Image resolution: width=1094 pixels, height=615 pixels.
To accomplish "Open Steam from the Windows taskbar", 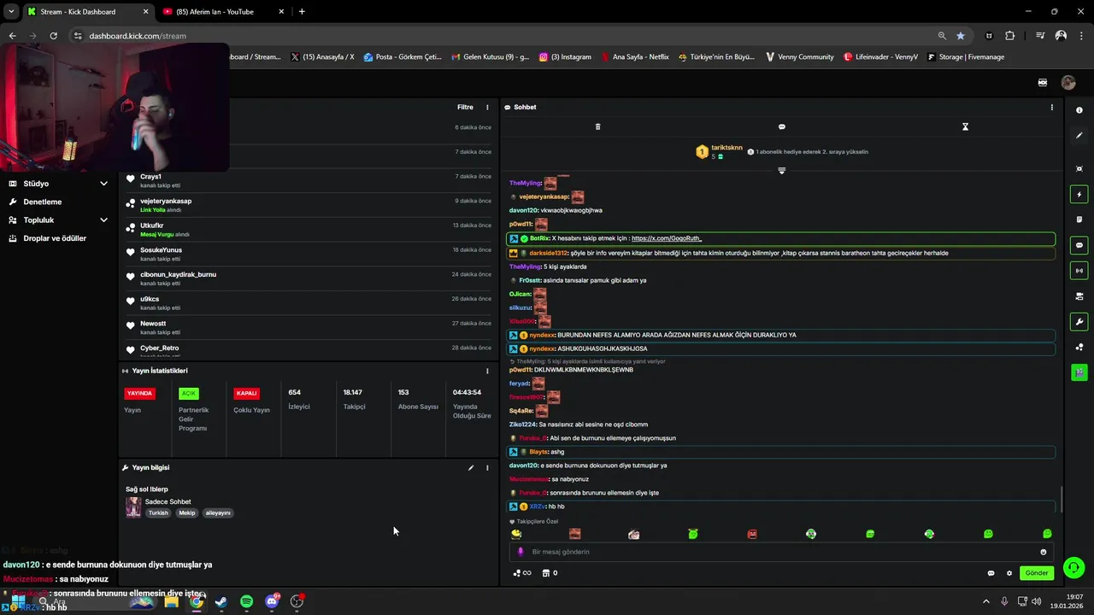I will tap(221, 601).
